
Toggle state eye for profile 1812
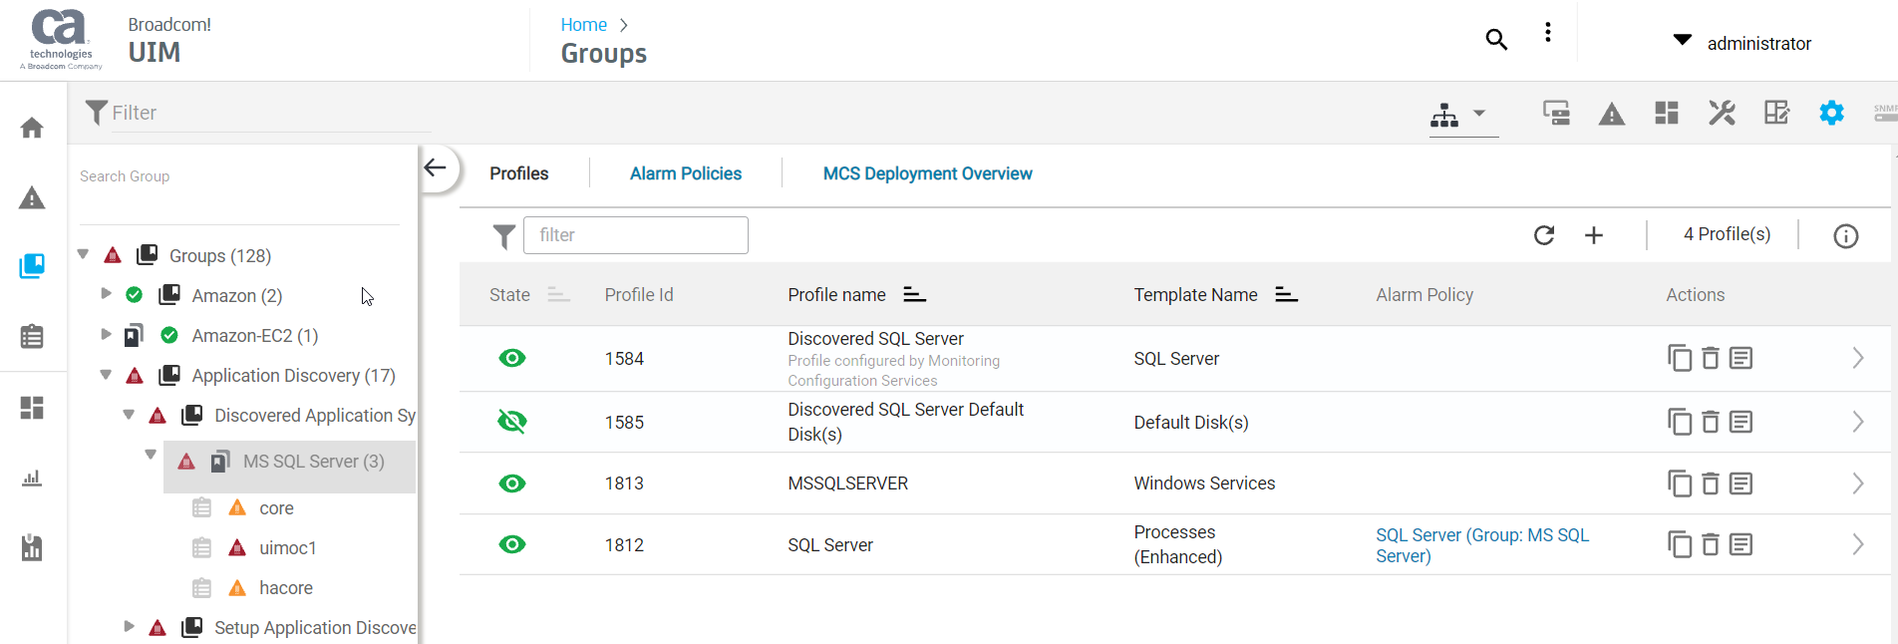(512, 544)
